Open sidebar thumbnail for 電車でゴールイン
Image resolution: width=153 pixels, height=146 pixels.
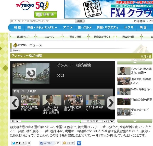click(124, 112)
